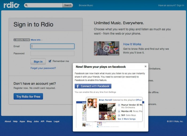Click Brian Ferrell's profile photo
This screenshot has height=136, width=187.
92,103
